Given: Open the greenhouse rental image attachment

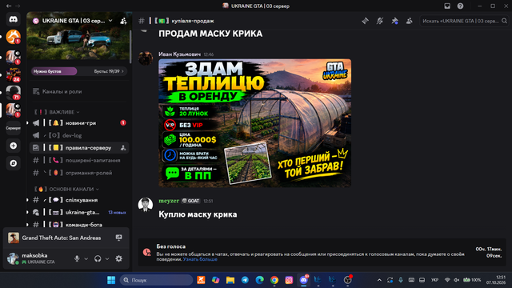Looking at the screenshot, I should pos(254,123).
